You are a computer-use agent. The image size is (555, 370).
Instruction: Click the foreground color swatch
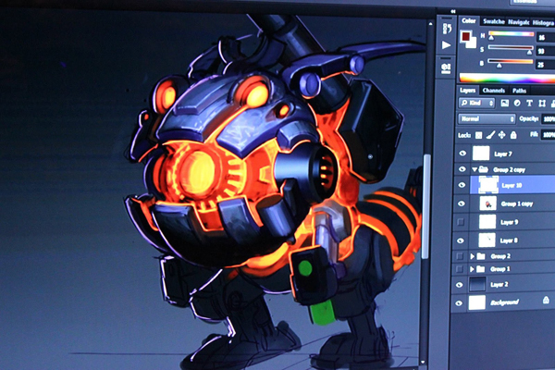465,36
